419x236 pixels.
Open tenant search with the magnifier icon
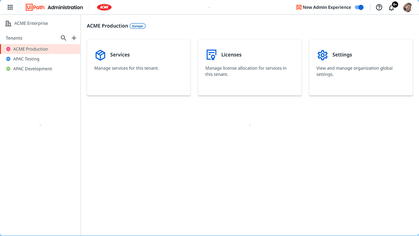point(64,38)
